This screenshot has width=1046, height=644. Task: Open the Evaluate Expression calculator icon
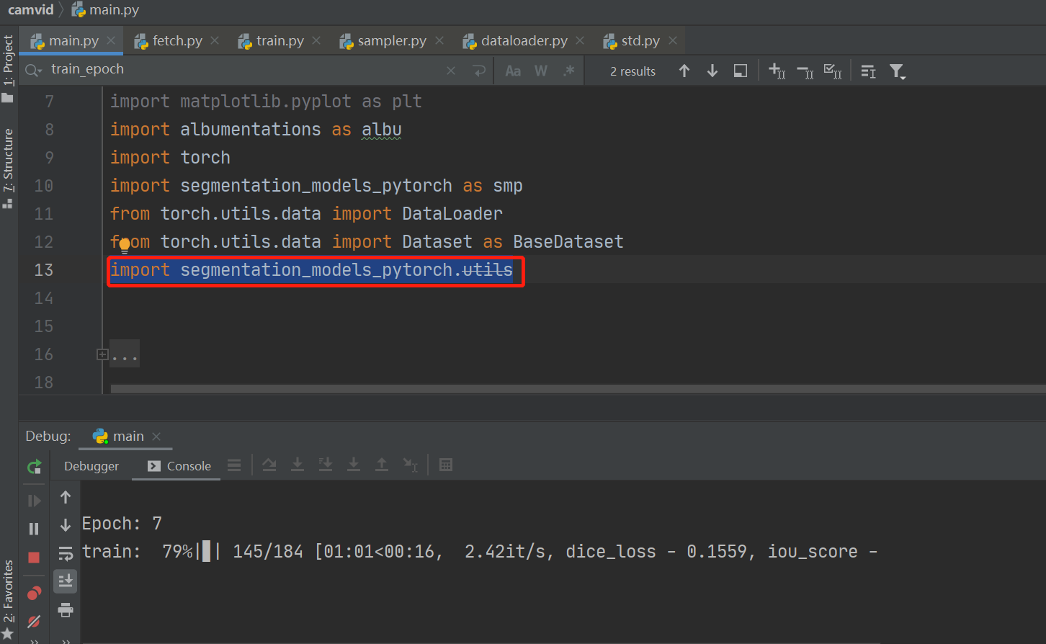(447, 465)
